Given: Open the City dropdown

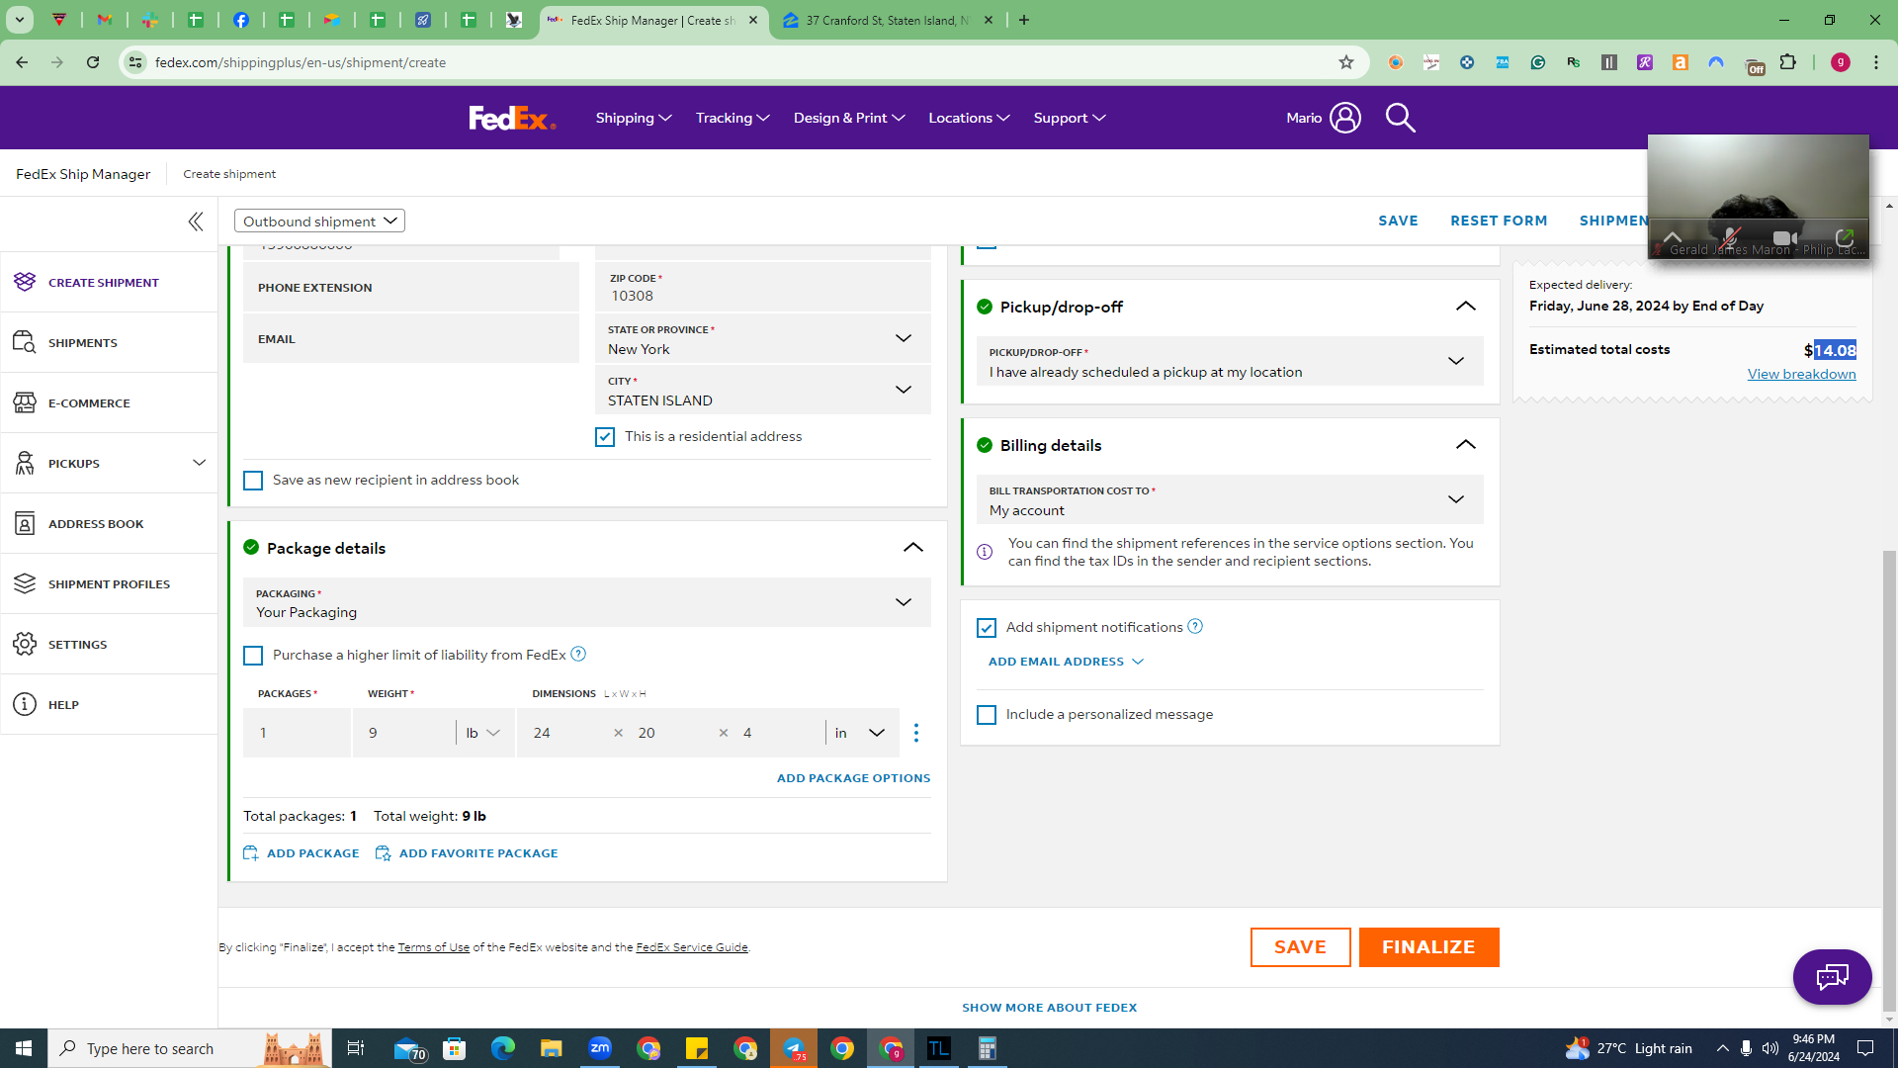Looking at the screenshot, I should click(x=763, y=391).
